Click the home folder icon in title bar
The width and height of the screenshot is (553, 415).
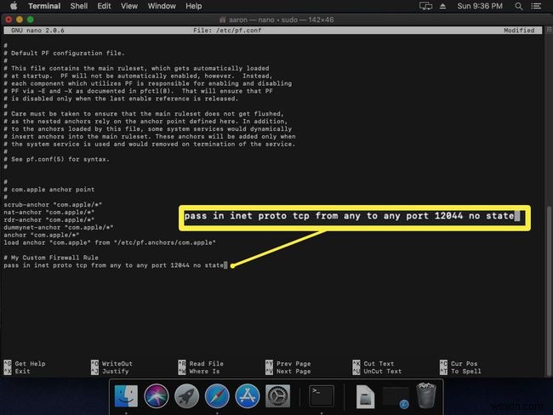point(223,20)
